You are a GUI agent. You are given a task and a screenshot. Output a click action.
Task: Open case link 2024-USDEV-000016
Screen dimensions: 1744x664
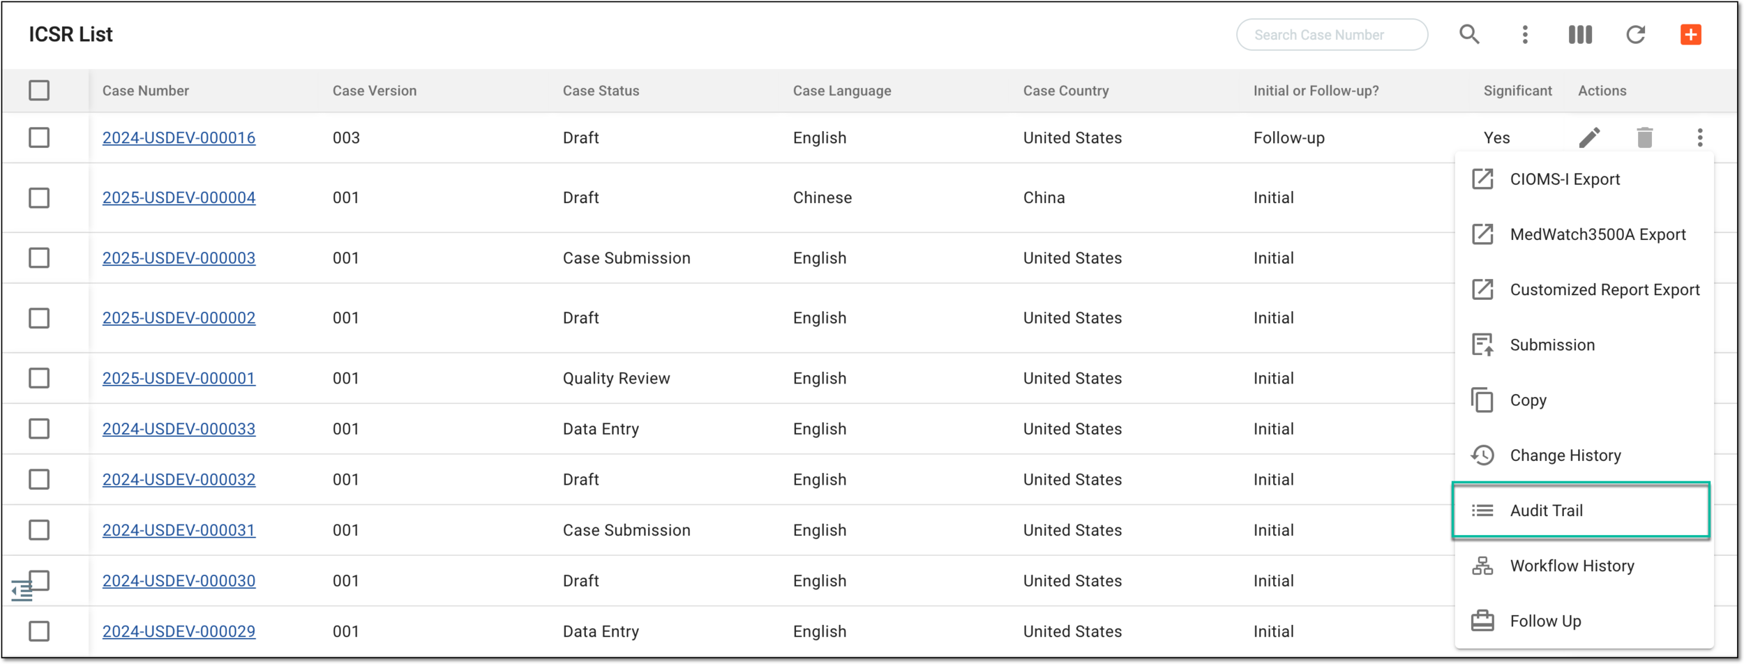(x=179, y=137)
